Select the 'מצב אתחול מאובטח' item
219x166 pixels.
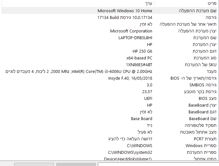click(x=198, y=132)
